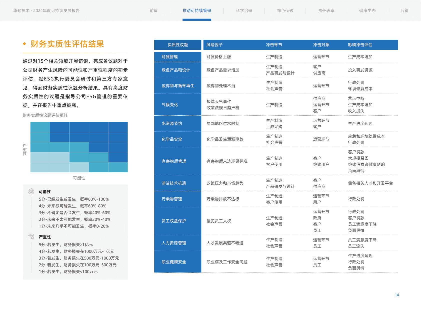Click the document icon beside 严重性

(x=31, y=237)
